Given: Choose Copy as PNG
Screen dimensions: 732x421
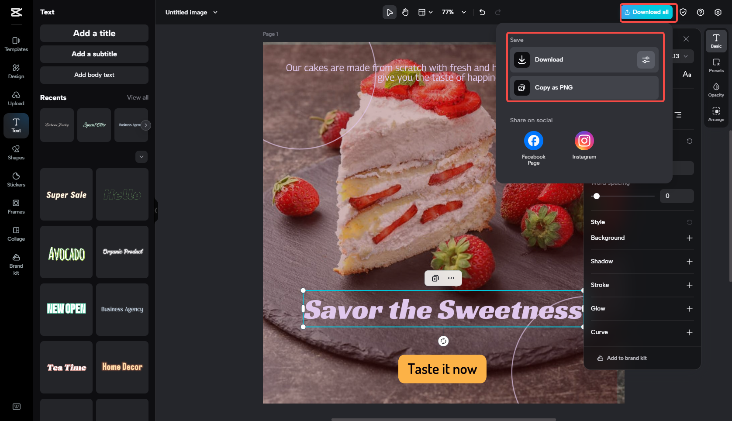Looking at the screenshot, I should point(584,88).
